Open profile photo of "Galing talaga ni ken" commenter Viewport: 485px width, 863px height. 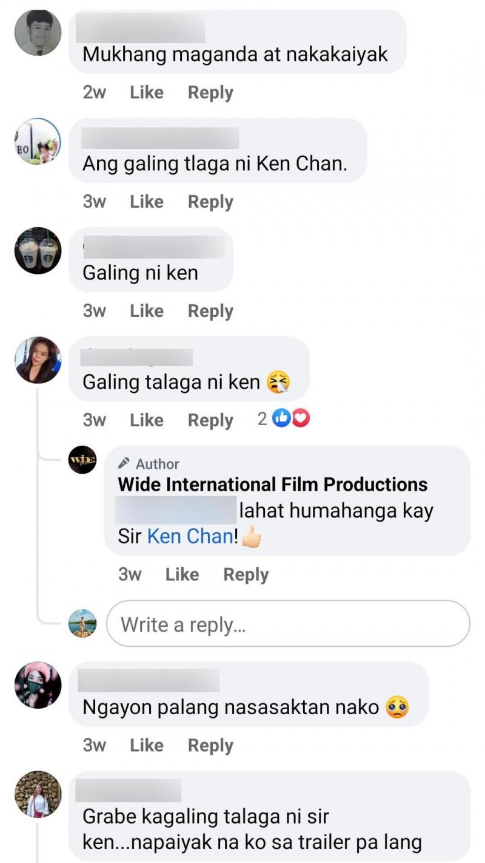(38, 360)
